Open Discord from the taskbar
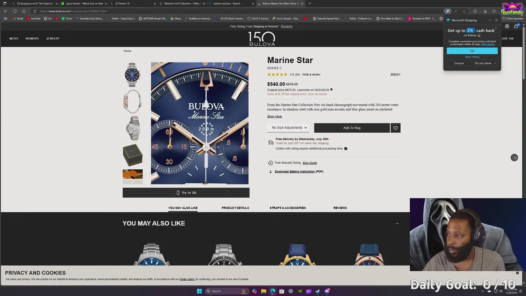 [327, 291]
